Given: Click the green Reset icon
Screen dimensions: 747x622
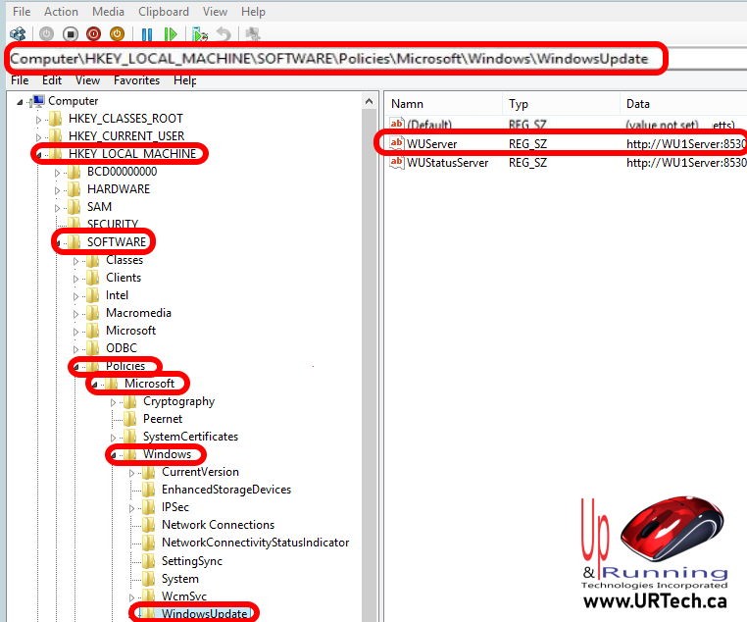Looking at the screenshot, I should point(171,33).
